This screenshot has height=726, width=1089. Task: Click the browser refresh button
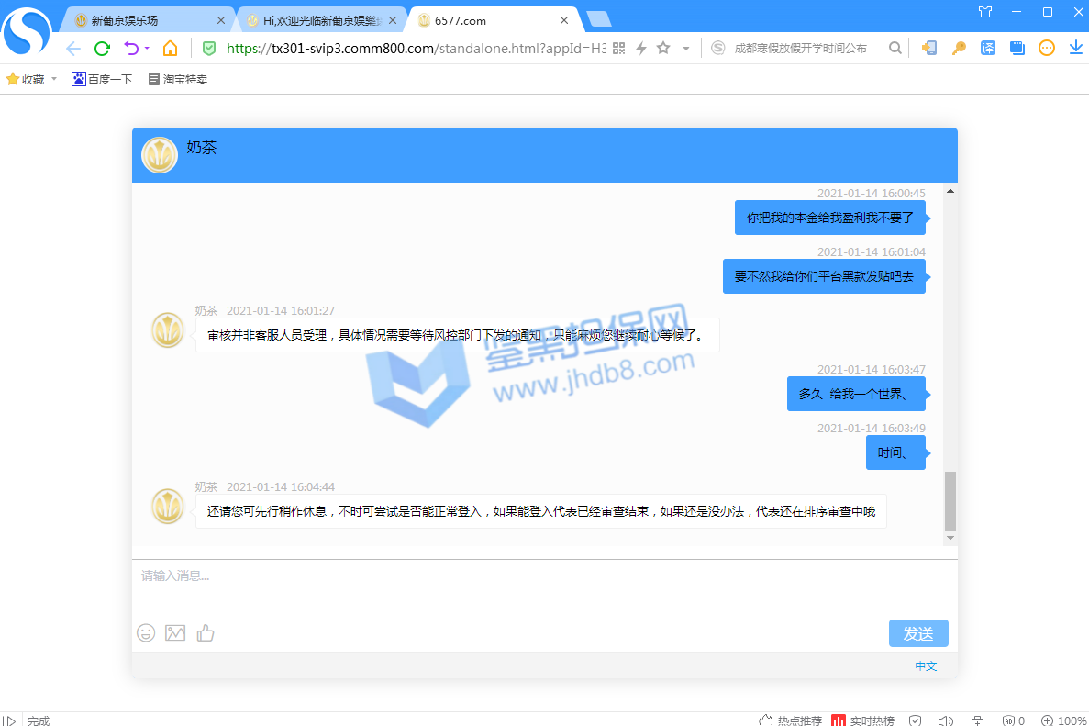pos(102,49)
